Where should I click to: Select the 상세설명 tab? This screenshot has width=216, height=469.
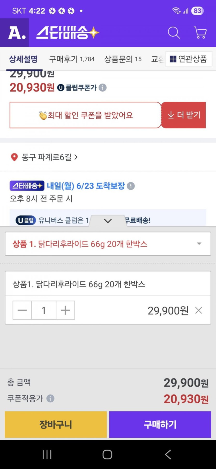(23, 59)
